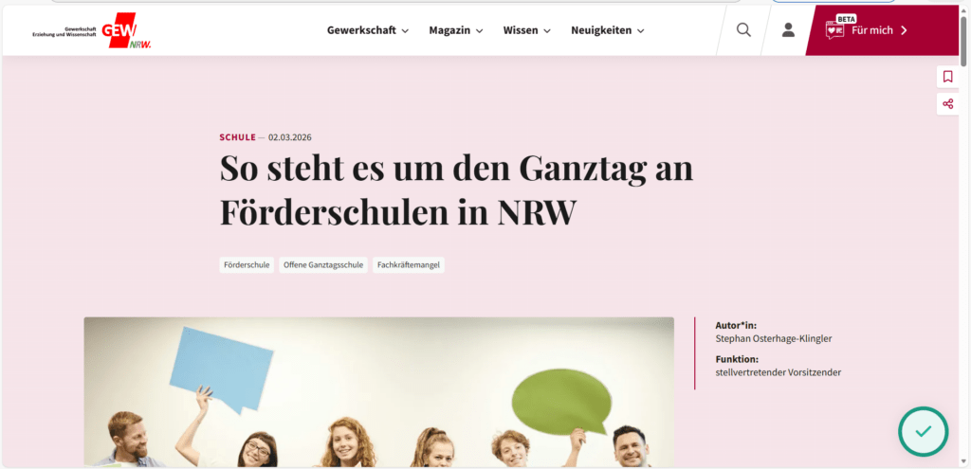Open the search magnifier icon
971x469 pixels.
743,29
